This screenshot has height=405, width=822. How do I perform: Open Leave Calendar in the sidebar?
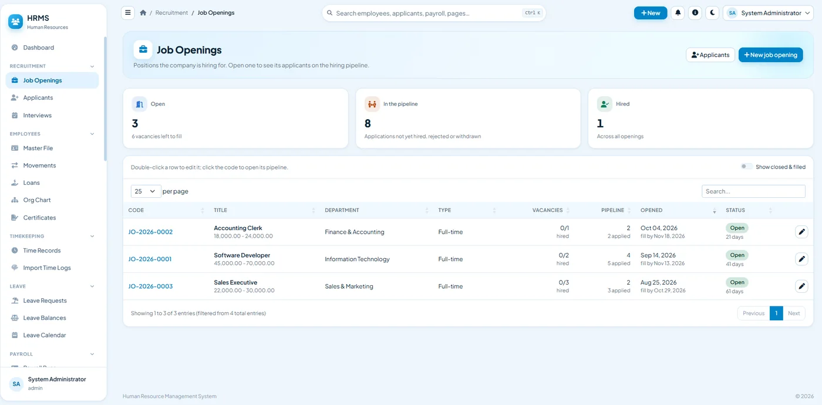[52, 336]
